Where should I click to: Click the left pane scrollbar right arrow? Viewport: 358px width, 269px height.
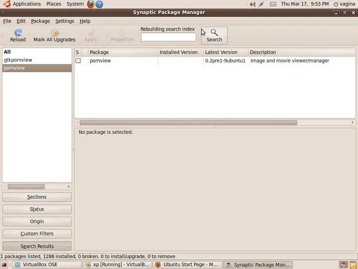pyautogui.click(x=69, y=187)
